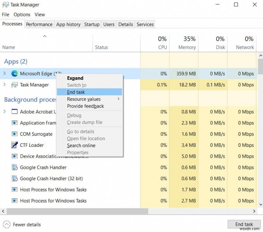The image size is (263, 232).
Task: Expand the Microsoft Edge process group
Action: 4,74
